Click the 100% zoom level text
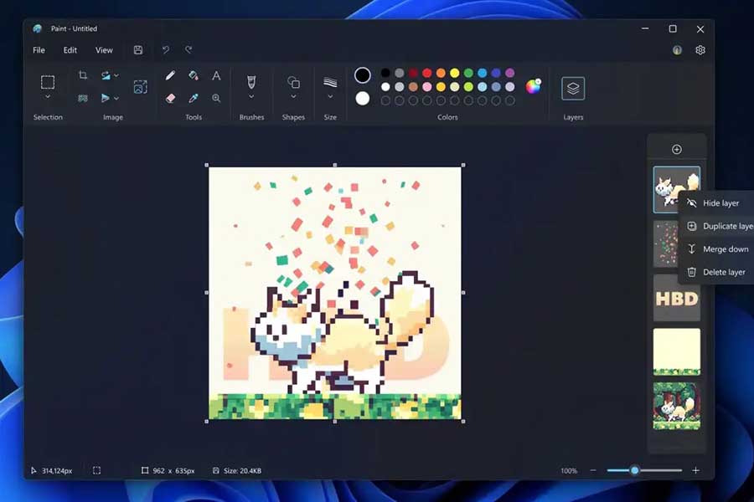The height and width of the screenshot is (502, 754). [569, 471]
